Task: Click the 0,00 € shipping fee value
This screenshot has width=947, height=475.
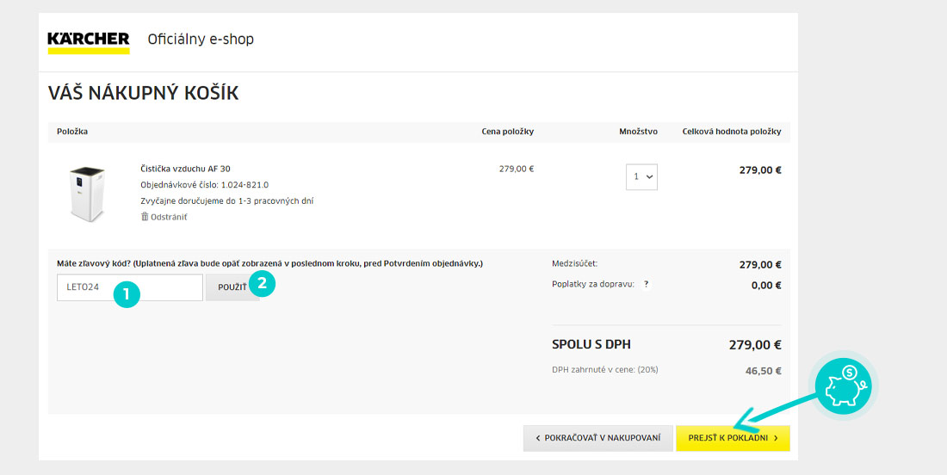Action: point(766,286)
